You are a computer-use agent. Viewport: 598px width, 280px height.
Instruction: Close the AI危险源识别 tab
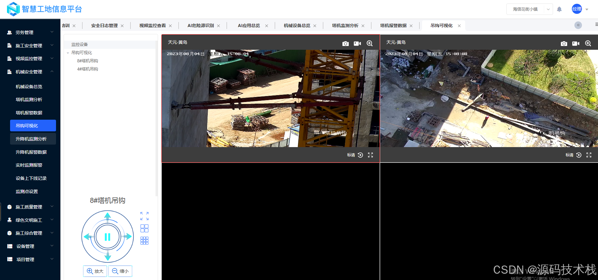coord(218,26)
